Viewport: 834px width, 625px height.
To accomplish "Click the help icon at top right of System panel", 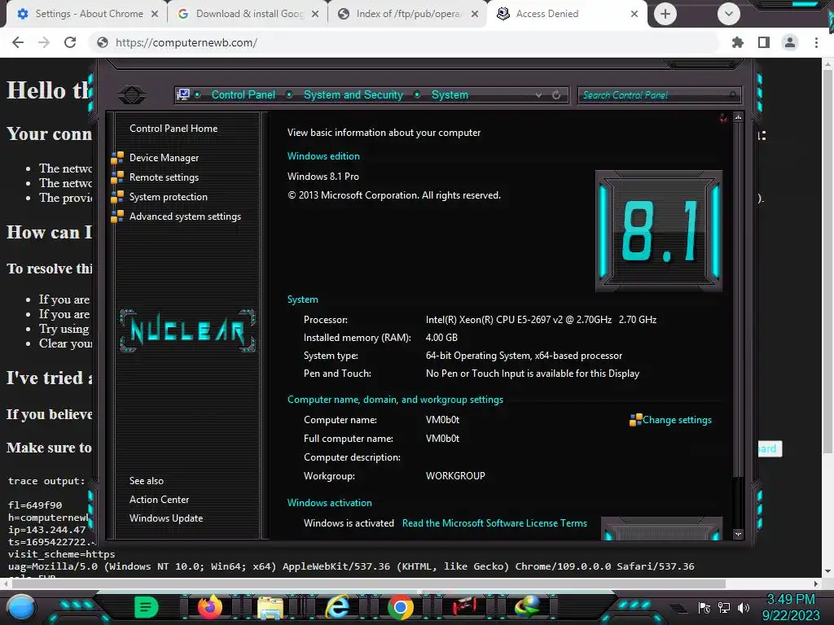I will [x=723, y=118].
